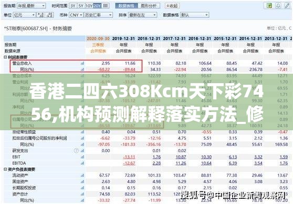Open the 历史汇率 dropdown
Image resolution: width=293 pixels, height=204 pixels.
pyautogui.click(x=98, y=15)
